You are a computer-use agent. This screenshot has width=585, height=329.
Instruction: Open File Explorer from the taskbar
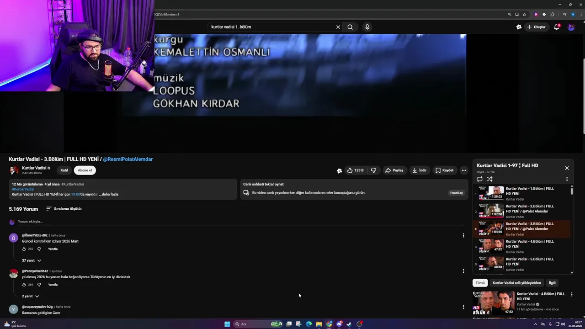pyautogui.click(x=319, y=324)
